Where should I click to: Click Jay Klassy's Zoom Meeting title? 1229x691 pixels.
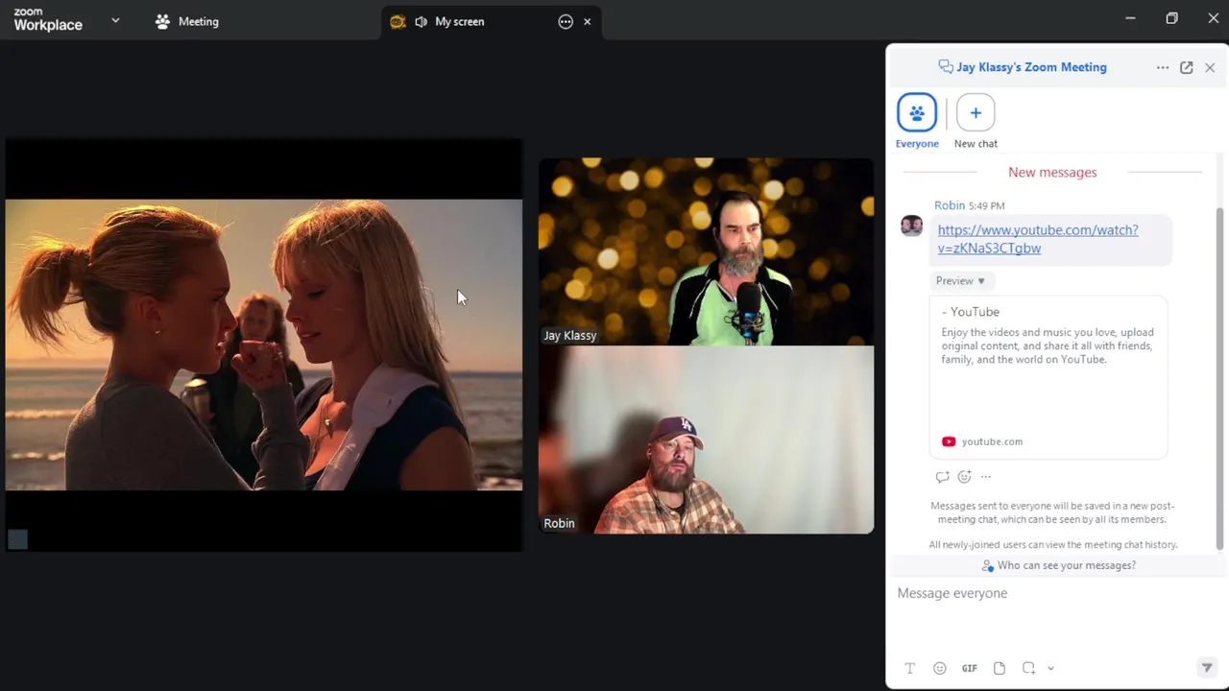pos(1031,67)
